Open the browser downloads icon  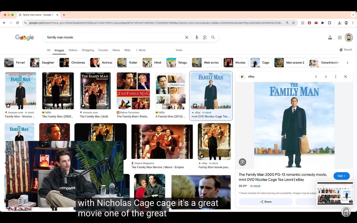point(339,23)
